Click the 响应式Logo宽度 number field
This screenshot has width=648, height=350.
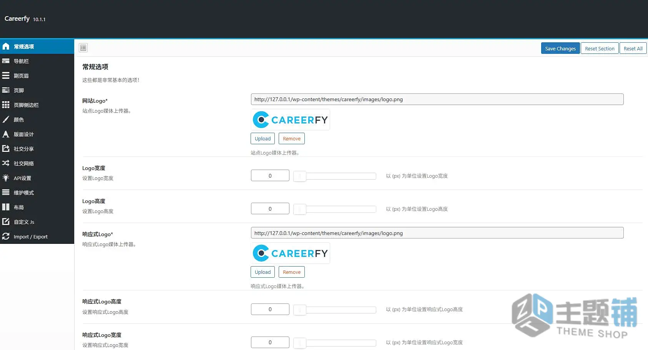click(x=270, y=342)
